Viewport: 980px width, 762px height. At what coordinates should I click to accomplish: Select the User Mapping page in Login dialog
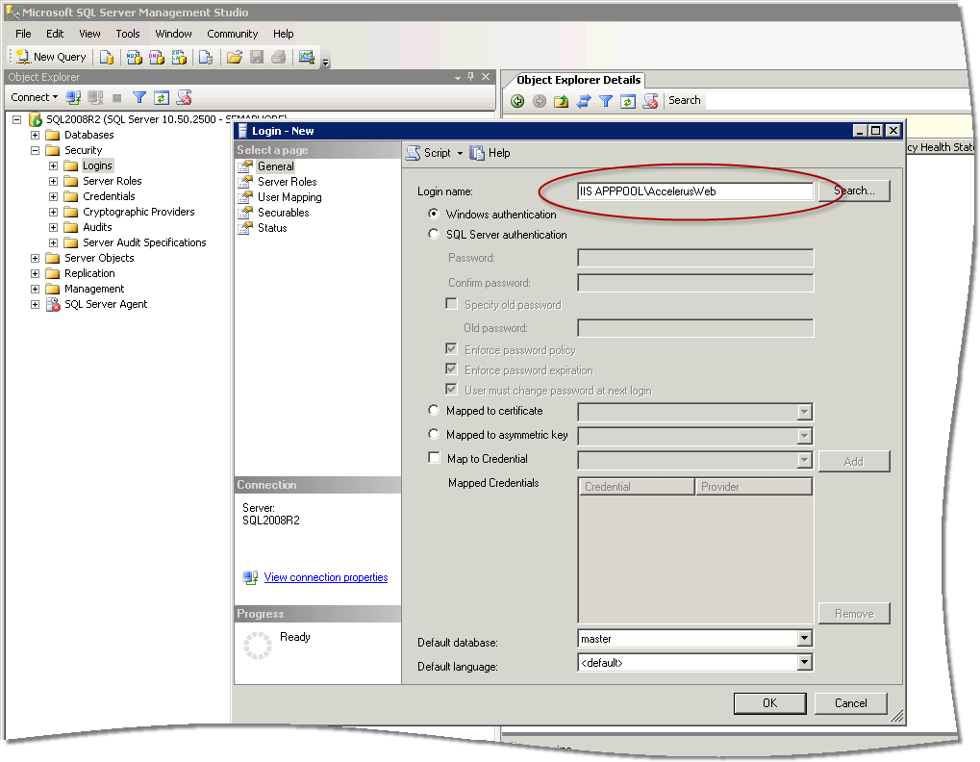[x=289, y=197]
